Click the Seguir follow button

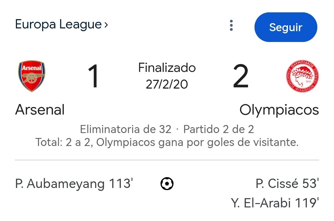tap(286, 27)
